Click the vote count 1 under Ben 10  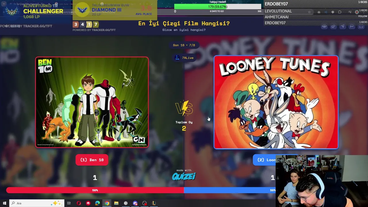[95, 178]
